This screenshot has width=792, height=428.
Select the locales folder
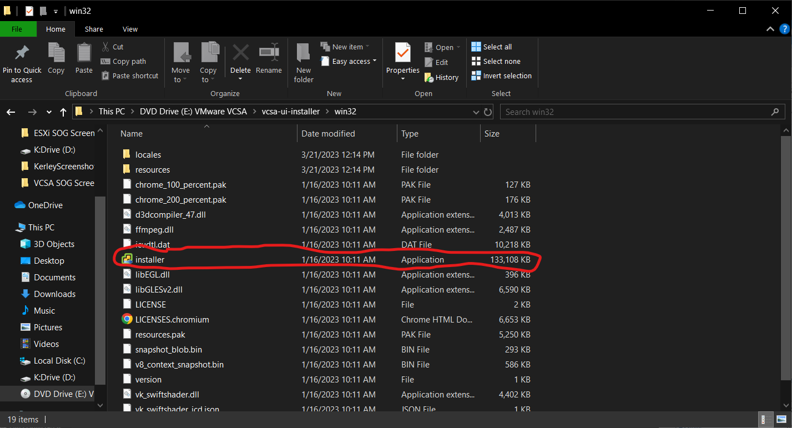[x=148, y=154]
